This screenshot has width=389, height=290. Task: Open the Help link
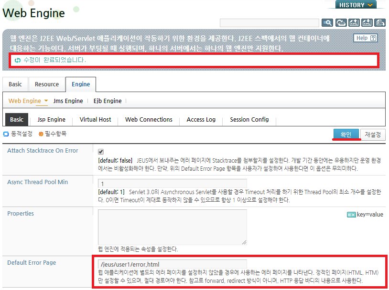pos(366,38)
